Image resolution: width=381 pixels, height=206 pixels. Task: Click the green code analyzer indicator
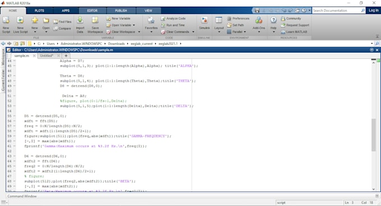click(x=378, y=60)
